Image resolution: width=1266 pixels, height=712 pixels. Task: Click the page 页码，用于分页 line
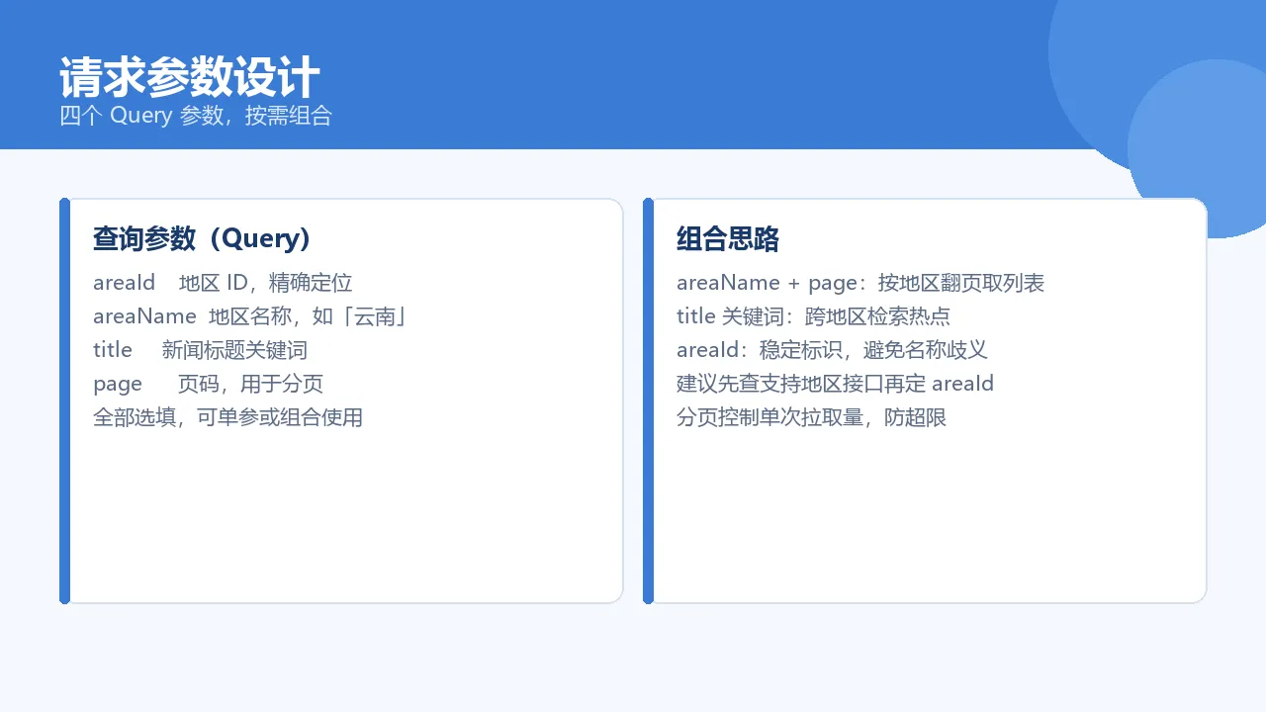[209, 384]
